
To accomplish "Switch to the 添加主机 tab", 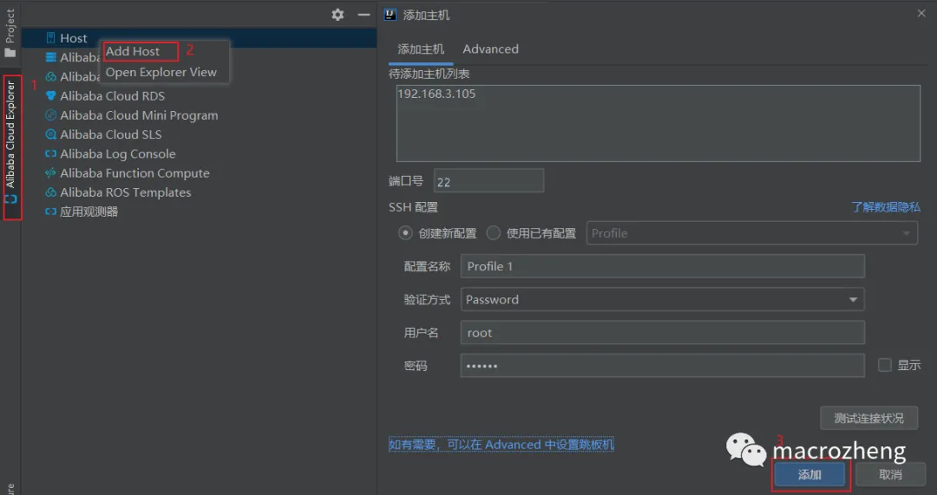I will 421,49.
